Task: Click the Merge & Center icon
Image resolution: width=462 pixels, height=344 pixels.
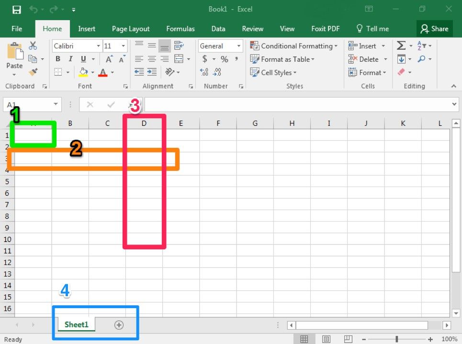Action: click(x=179, y=59)
